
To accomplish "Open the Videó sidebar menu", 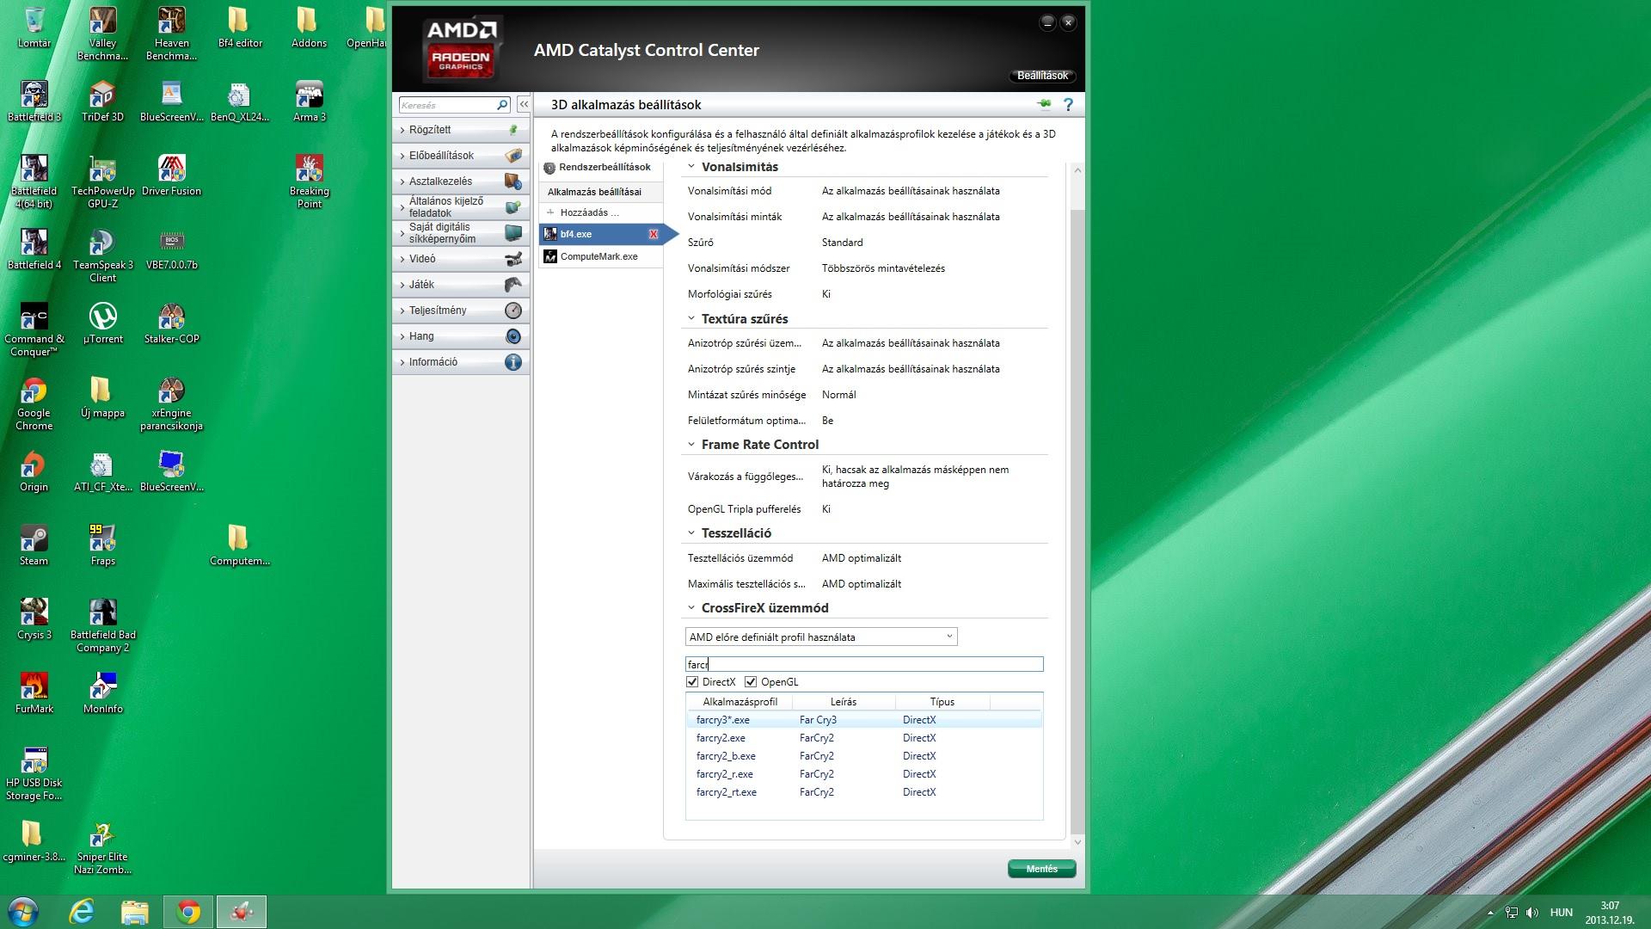I will click(x=461, y=259).
